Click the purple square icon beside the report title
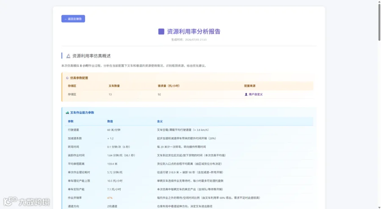The width and height of the screenshot is (381, 209). pos(161,32)
